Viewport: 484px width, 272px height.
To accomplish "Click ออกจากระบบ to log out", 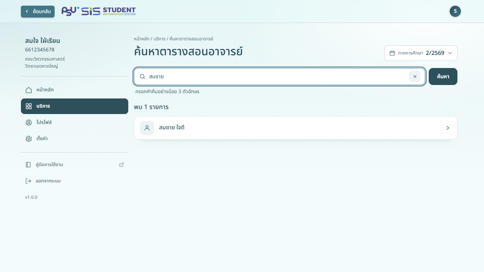I will click(x=74, y=181).
